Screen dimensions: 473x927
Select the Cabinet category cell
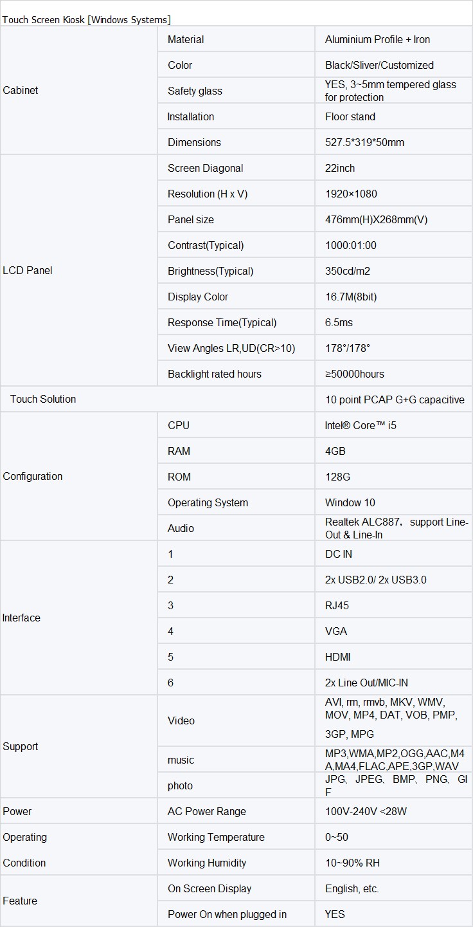pyautogui.click(x=21, y=91)
